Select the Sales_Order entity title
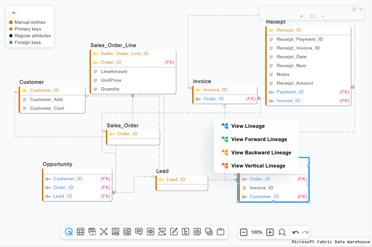Screen dimensions: 372x247 [x=122, y=125]
